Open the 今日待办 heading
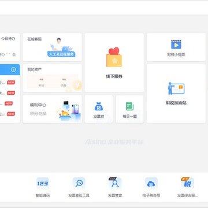Image resolution: width=208 pixels, height=208 pixels. pyautogui.click(x=8, y=39)
